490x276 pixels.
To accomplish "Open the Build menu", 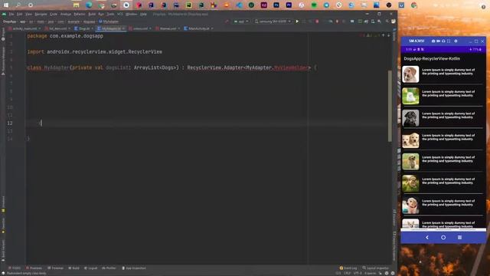I will click(92, 14).
